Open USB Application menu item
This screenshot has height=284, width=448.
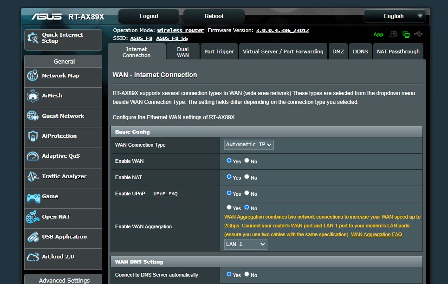coord(63,238)
